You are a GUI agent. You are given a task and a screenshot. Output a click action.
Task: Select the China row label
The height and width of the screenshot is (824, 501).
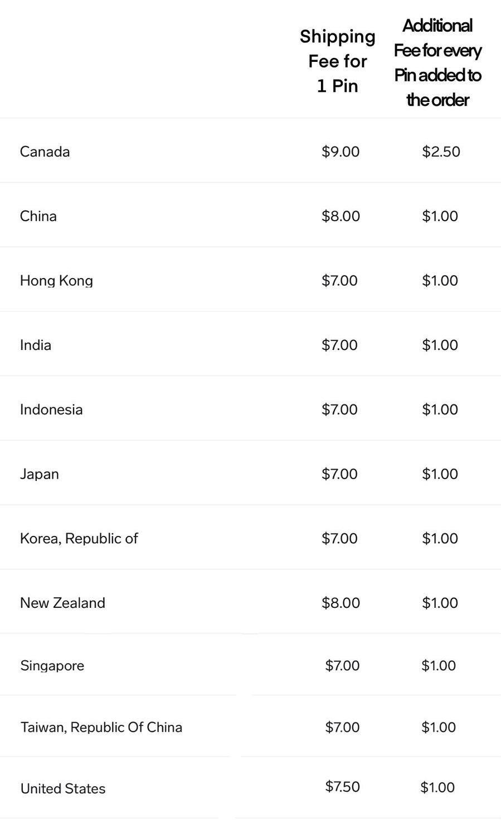click(x=38, y=216)
